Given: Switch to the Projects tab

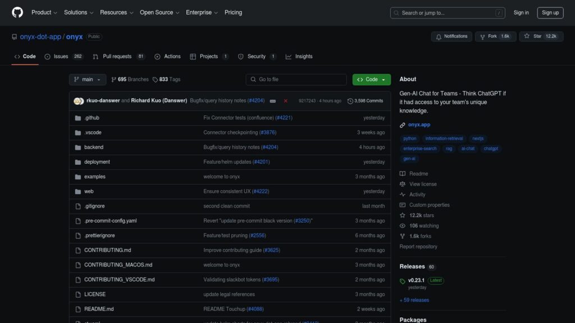Looking at the screenshot, I should click(x=209, y=57).
